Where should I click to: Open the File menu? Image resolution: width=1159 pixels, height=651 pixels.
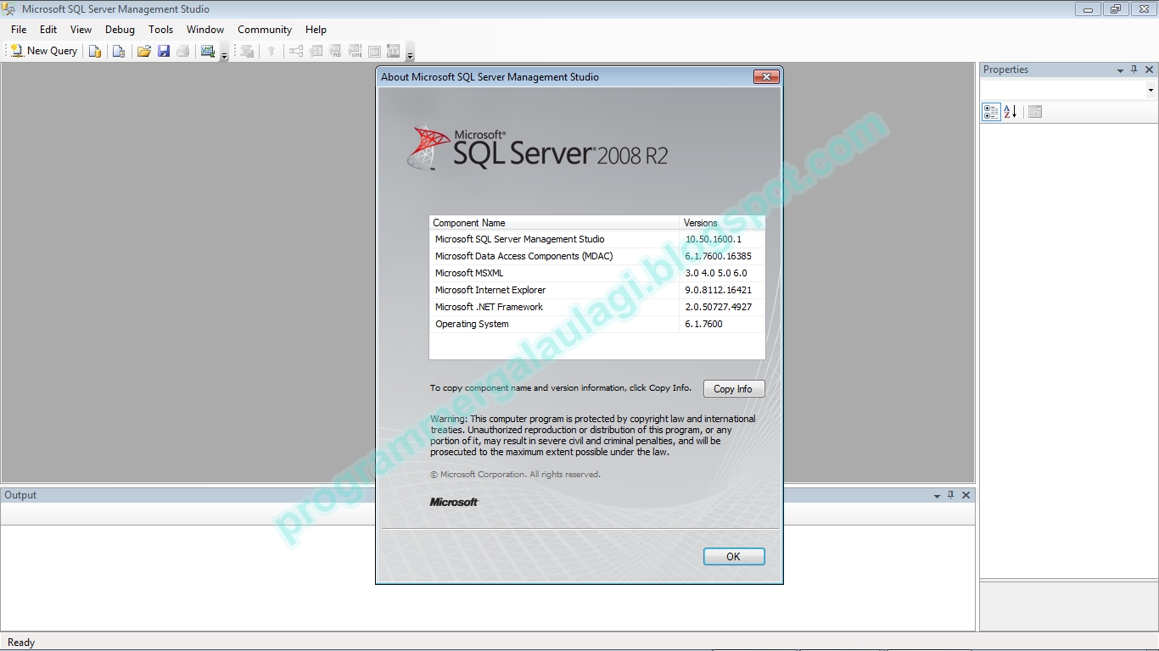(x=19, y=30)
